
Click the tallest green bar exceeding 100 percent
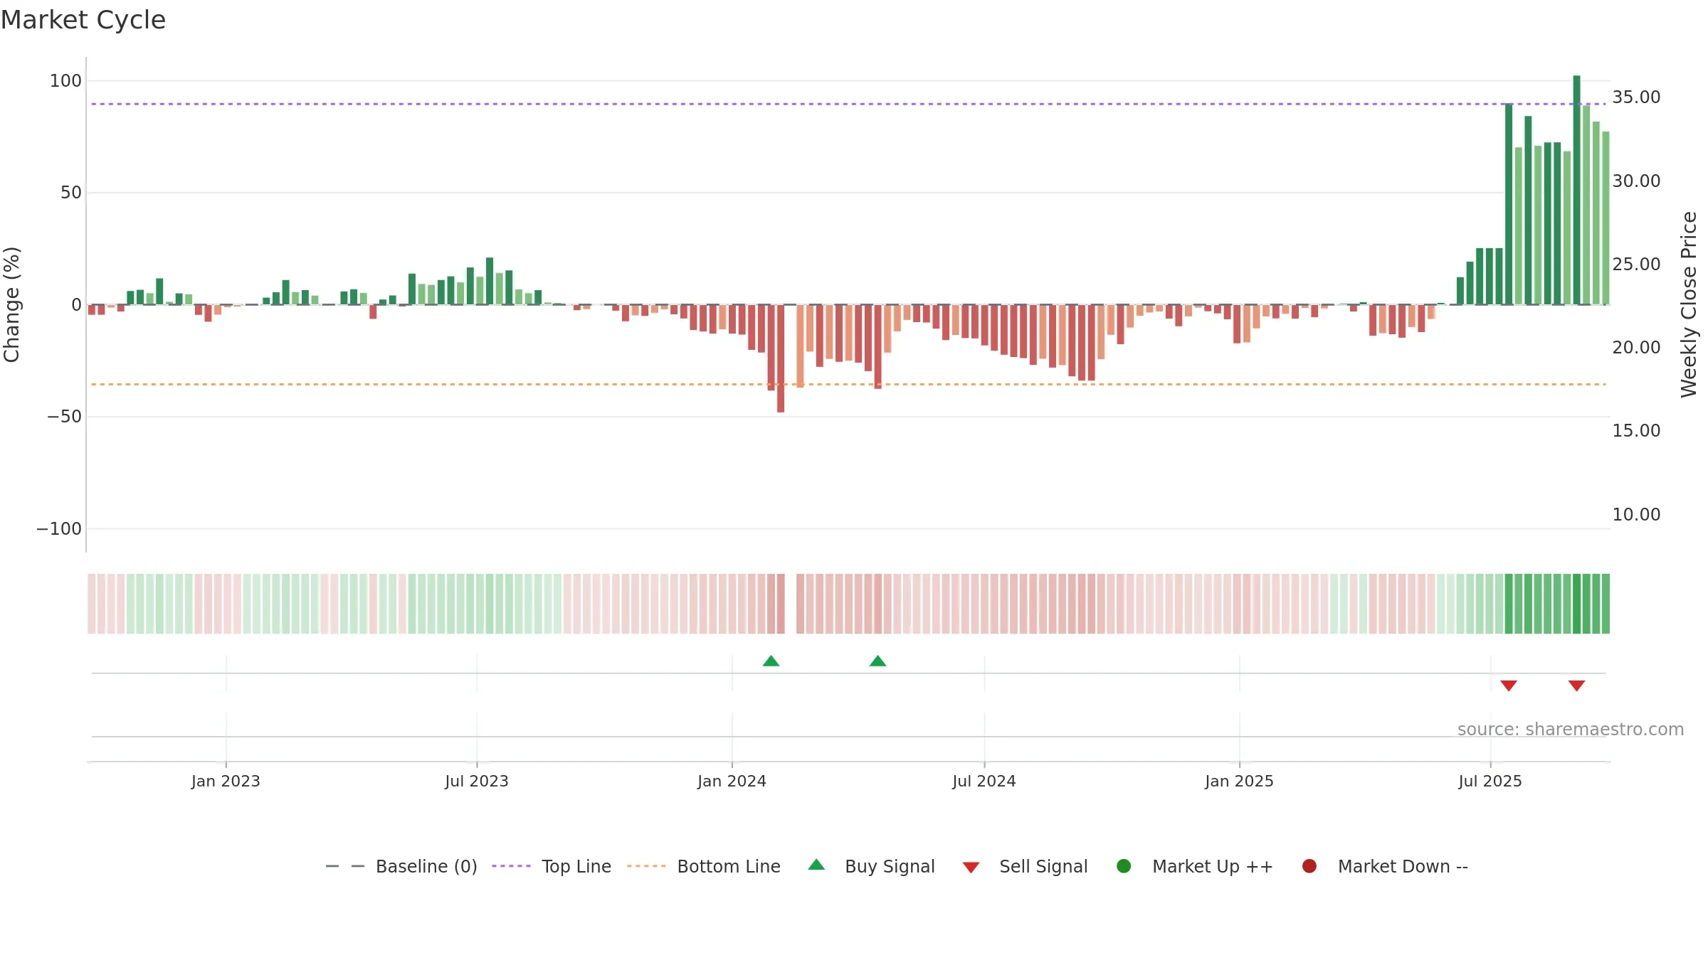1576,190
